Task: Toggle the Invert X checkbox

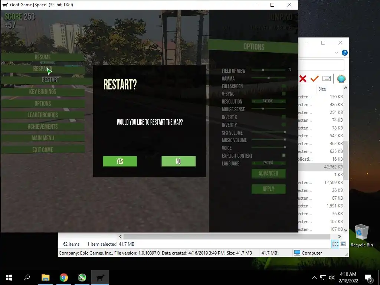Action: (284, 117)
